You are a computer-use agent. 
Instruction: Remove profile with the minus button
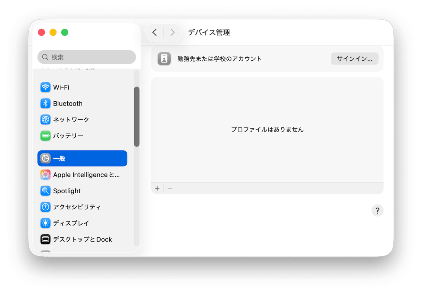pyautogui.click(x=170, y=188)
